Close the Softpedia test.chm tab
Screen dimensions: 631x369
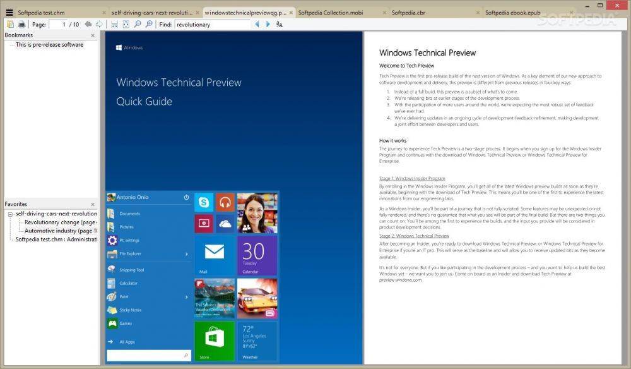click(x=104, y=13)
